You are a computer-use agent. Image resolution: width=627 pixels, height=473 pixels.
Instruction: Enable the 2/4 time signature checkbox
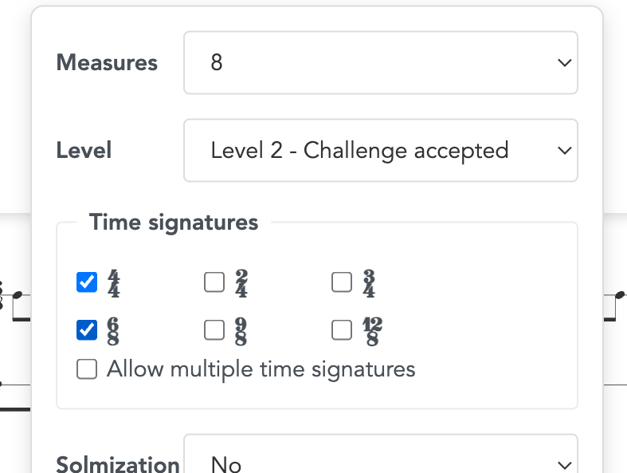[214, 282]
